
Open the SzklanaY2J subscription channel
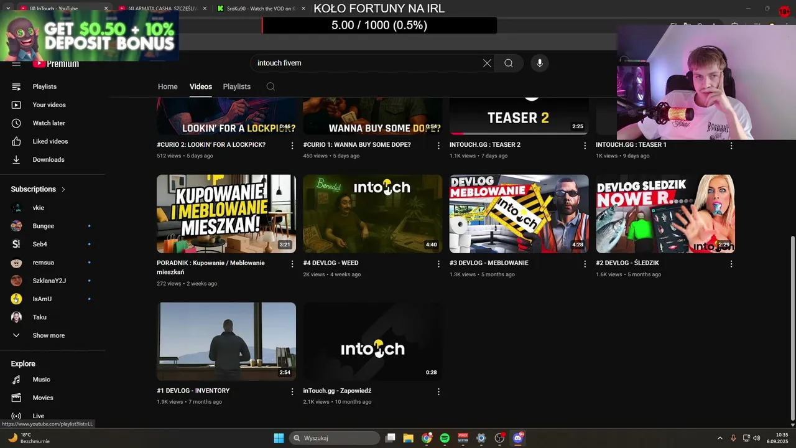point(49,281)
